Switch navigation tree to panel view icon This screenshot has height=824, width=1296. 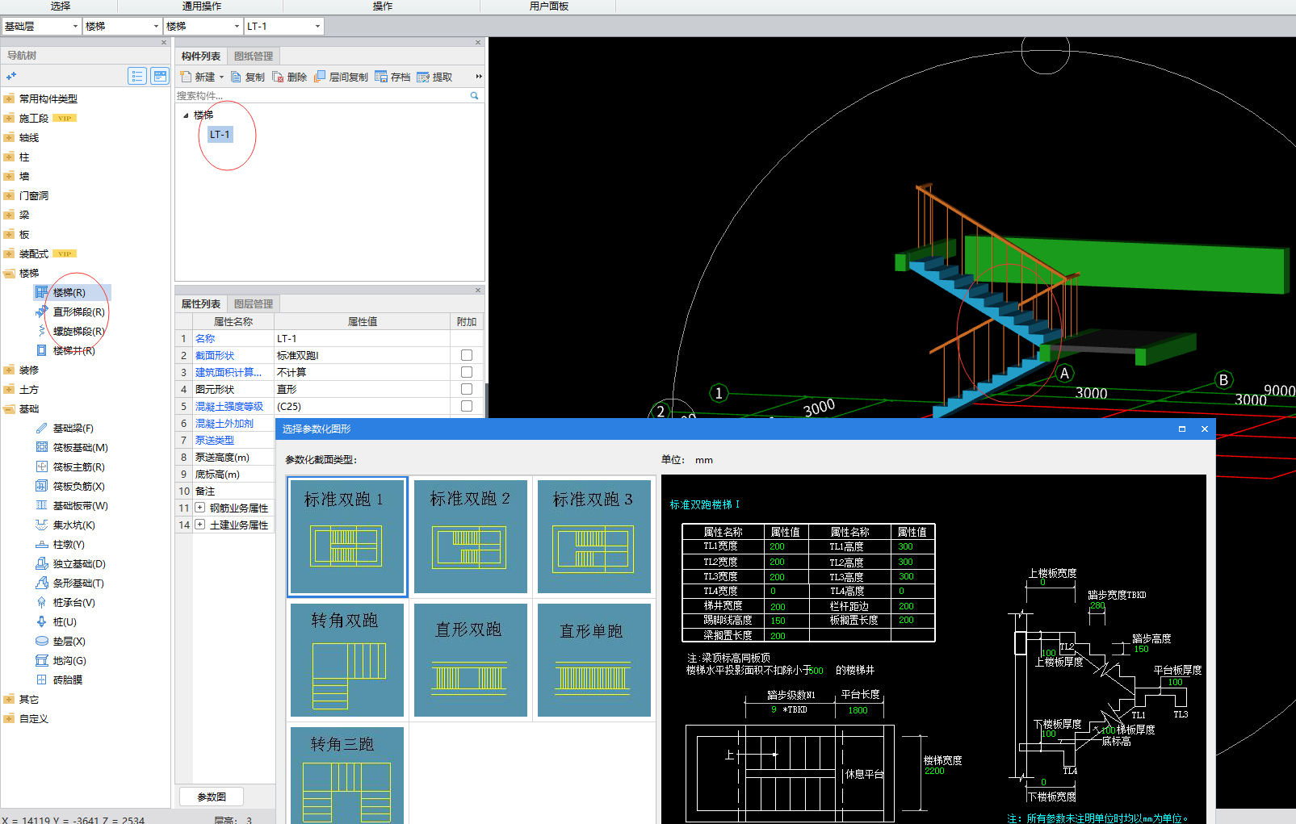(x=160, y=76)
